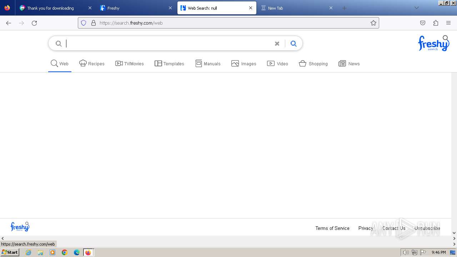The height and width of the screenshot is (257, 457).
Task: Open Save to Pocket button
Action: tap(423, 23)
